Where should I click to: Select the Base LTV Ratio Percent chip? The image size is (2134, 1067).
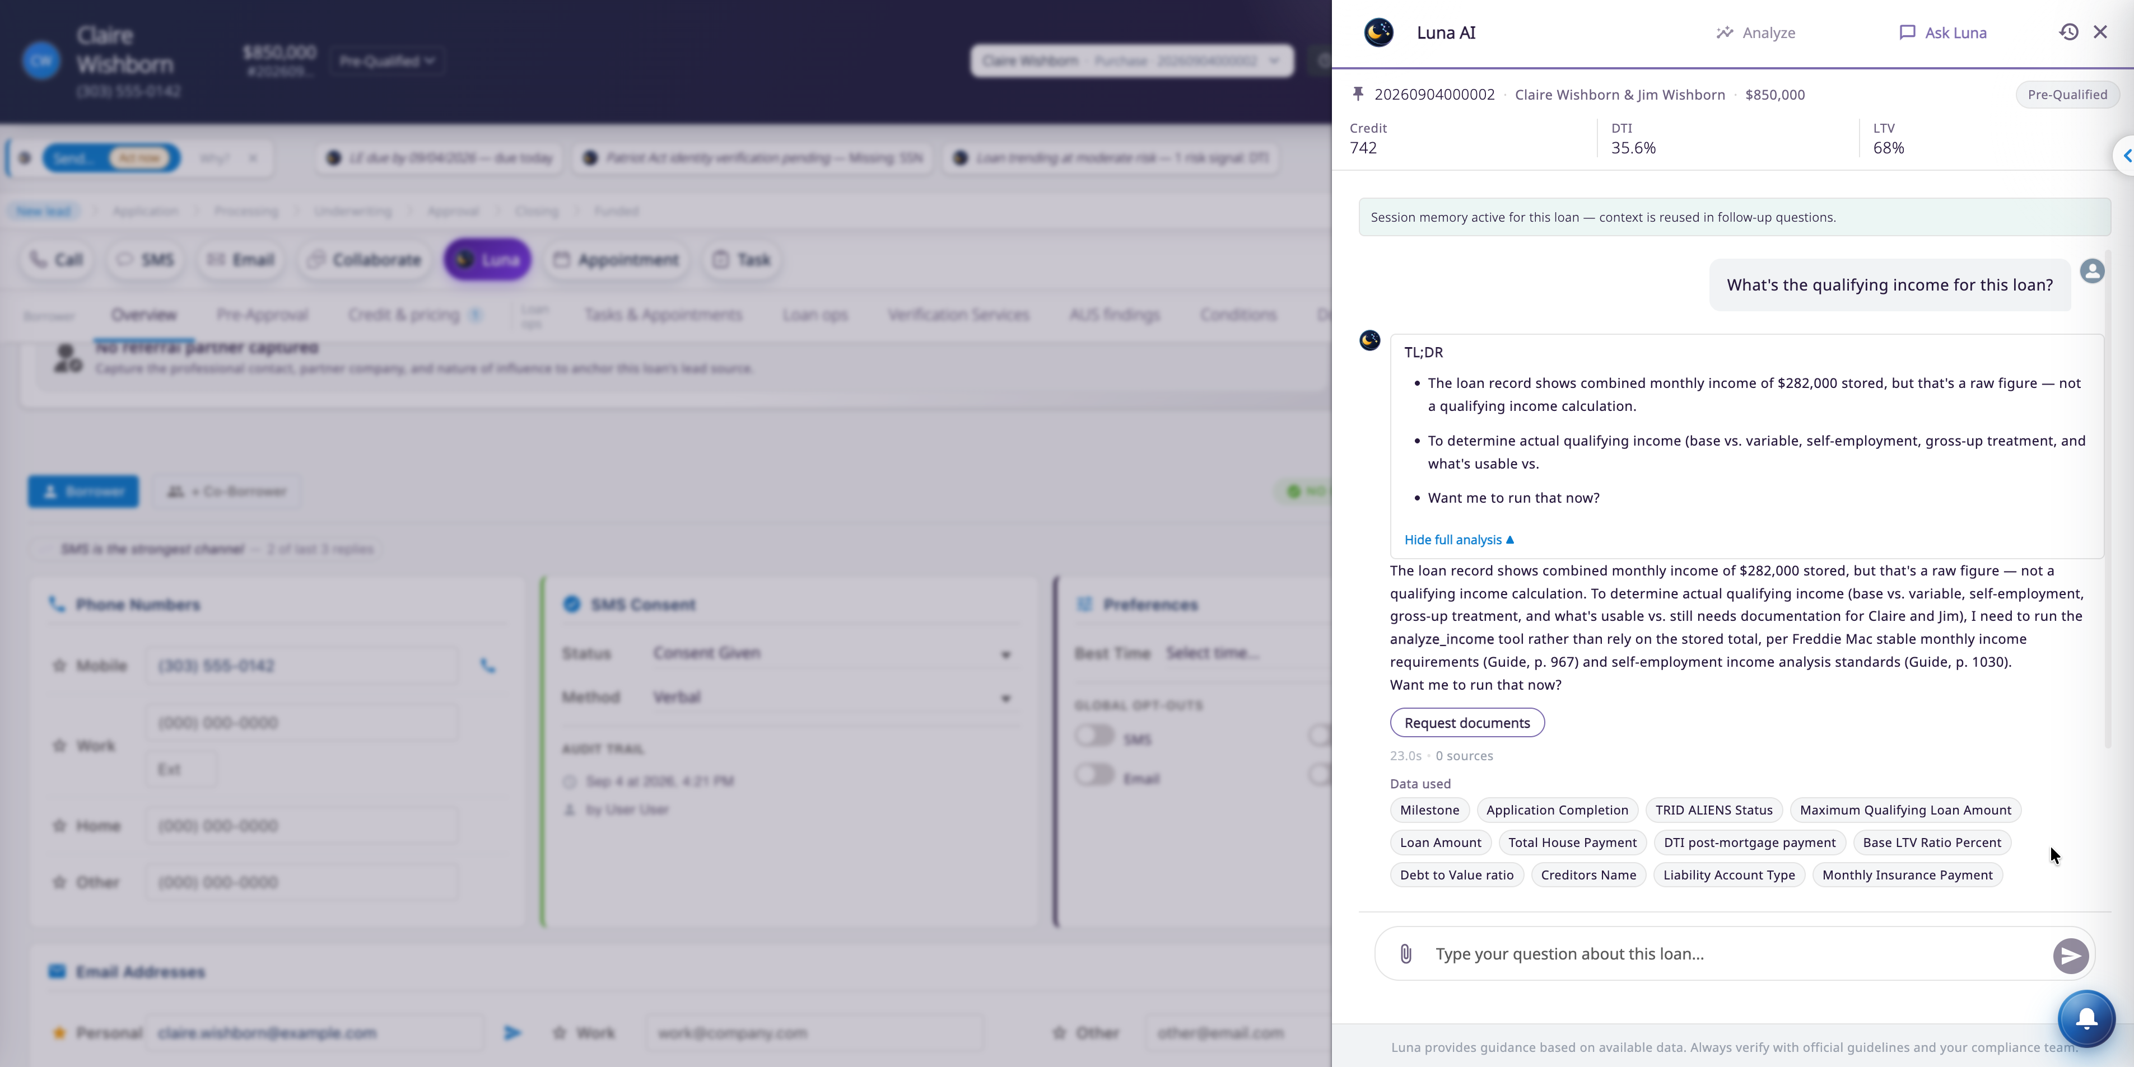[1932, 843]
